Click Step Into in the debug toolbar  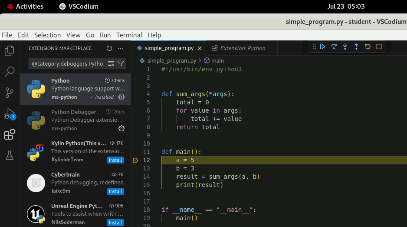(x=345, y=47)
